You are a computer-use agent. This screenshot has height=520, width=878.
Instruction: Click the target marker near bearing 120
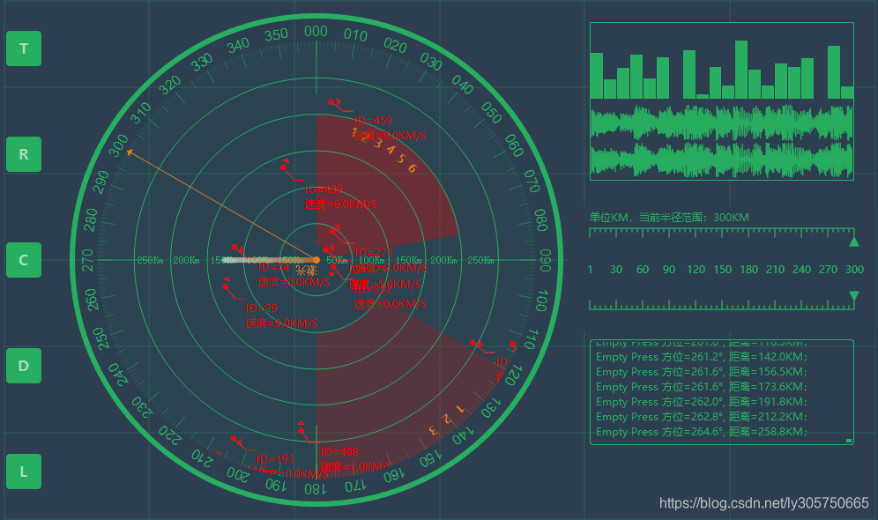pyautogui.click(x=512, y=344)
